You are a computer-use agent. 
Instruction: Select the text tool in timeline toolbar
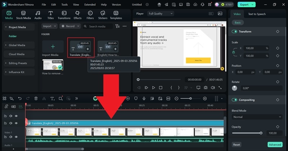pyautogui.click(x=52, y=99)
